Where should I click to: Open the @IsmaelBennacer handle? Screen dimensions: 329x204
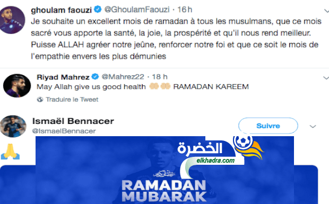(x=64, y=131)
